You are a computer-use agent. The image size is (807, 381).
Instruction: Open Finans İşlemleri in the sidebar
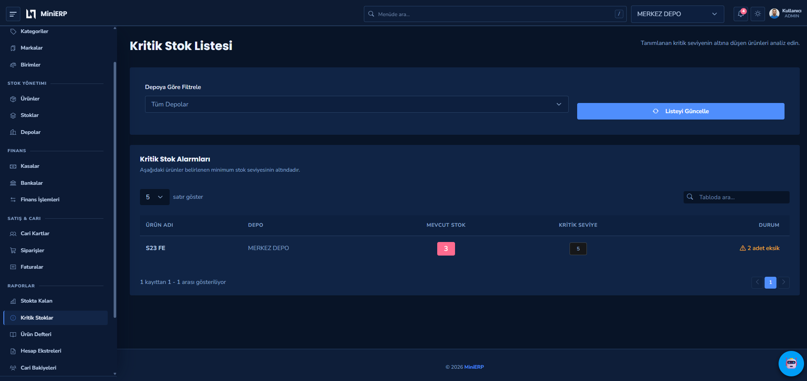point(56,200)
